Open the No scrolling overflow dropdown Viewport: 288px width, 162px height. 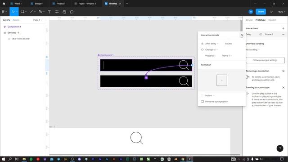pos(253,49)
